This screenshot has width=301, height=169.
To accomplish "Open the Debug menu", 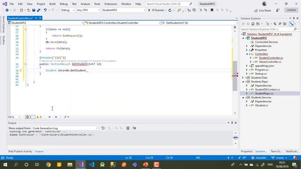I will pyautogui.click(x=63, y=4).
